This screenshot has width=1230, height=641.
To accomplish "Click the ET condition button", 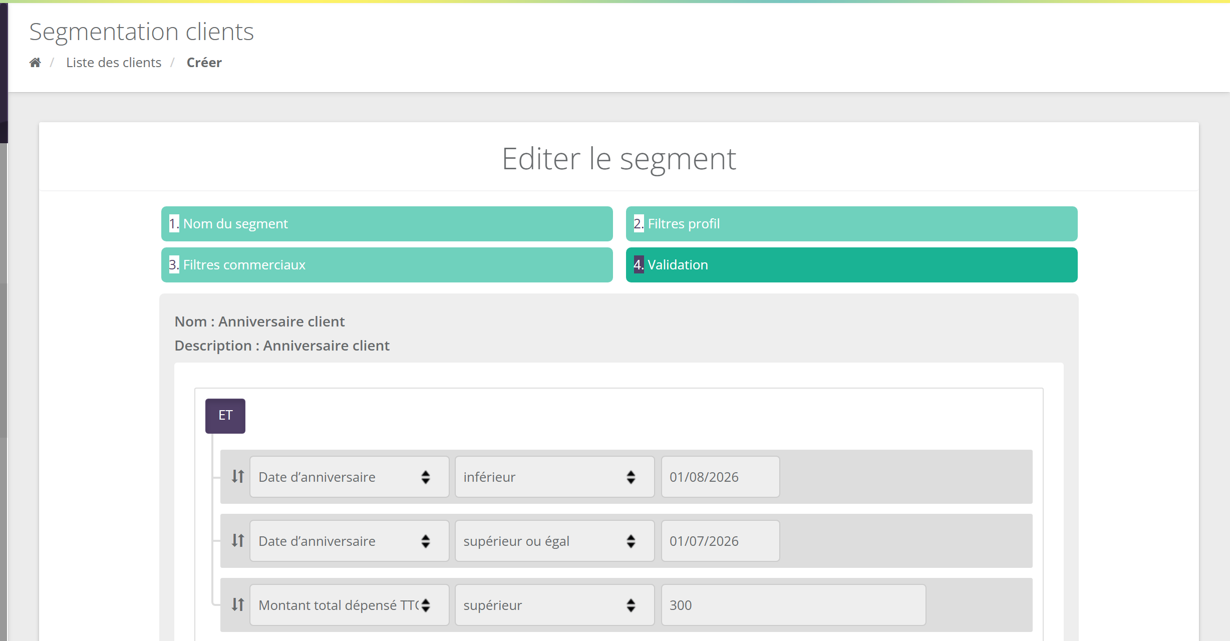I will tap(225, 416).
